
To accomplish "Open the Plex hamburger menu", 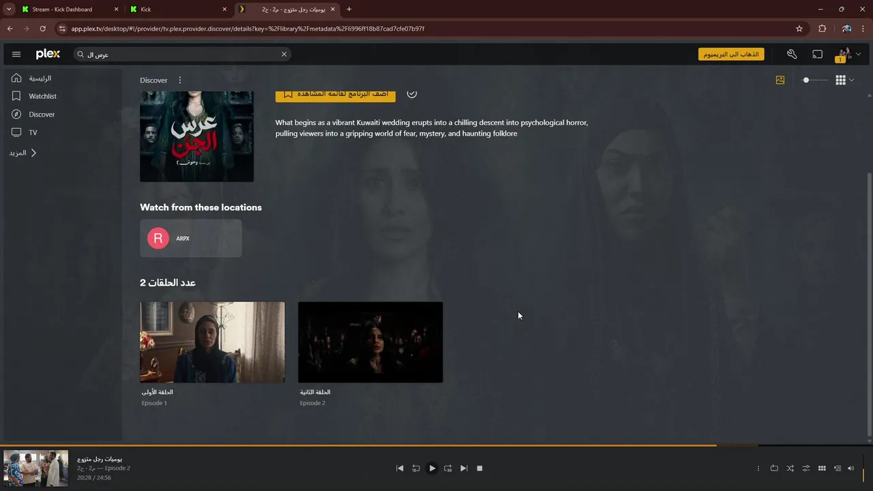I will 16,54.
